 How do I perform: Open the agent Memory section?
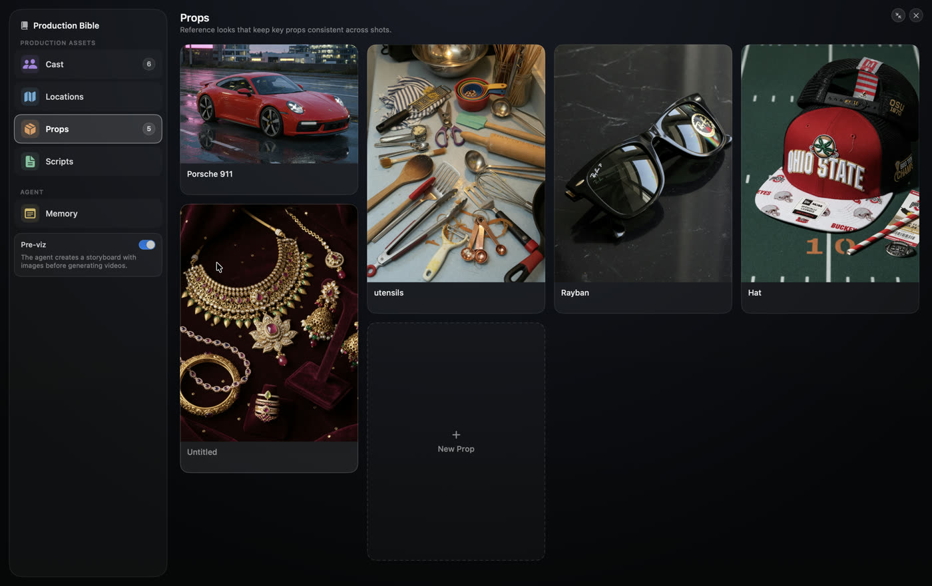(x=88, y=214)
